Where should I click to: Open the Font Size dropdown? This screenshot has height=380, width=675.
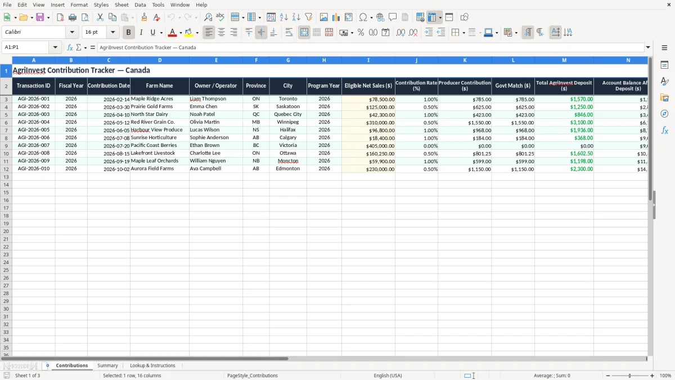pyautogui.click(x=113, y=33)
